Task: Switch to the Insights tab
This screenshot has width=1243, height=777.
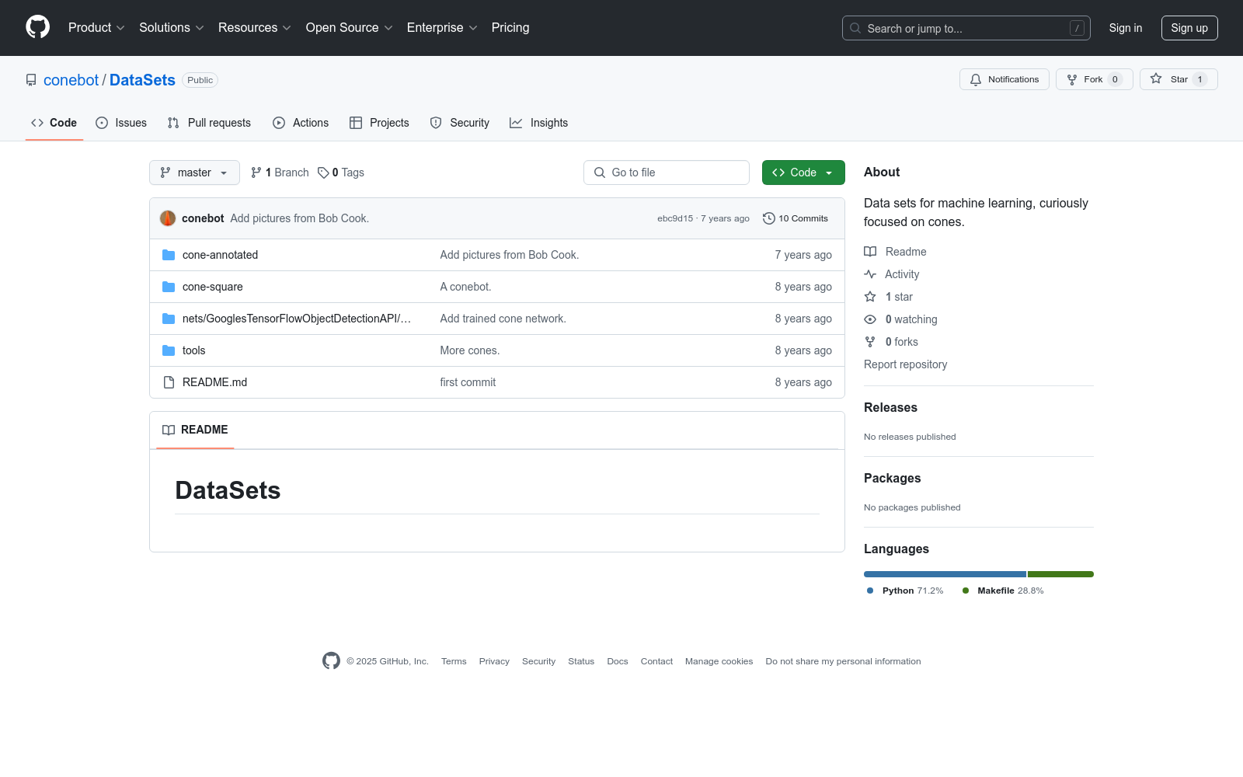Action: [538, 123]
